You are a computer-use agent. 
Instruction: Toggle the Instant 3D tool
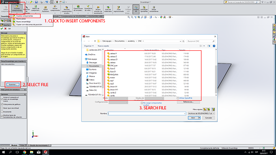click(136, 9)
